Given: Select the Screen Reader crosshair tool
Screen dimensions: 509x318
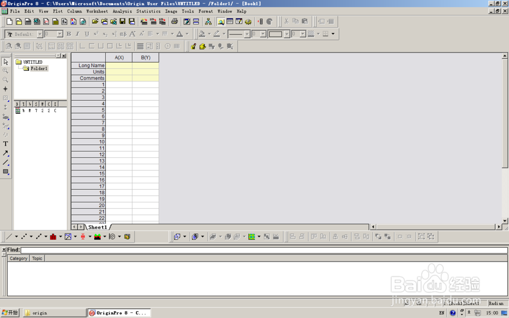Looking at the screenshot, I should coord(6,89).
